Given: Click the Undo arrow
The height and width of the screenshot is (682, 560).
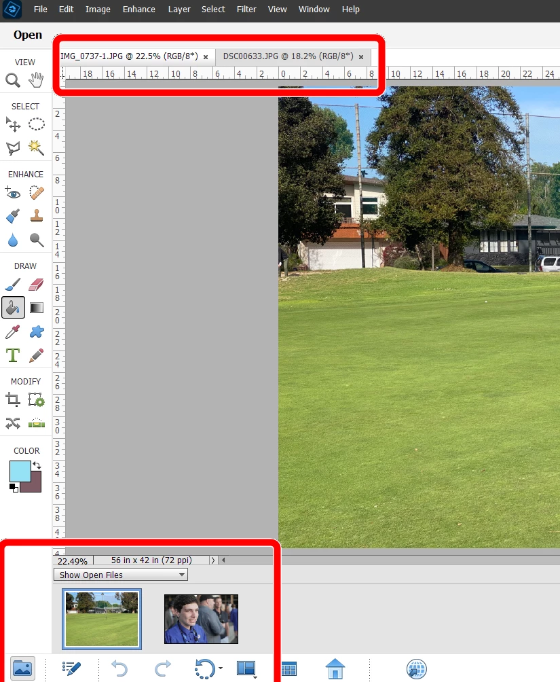Looking at the screenshot, I should click(x=119, y=668).
